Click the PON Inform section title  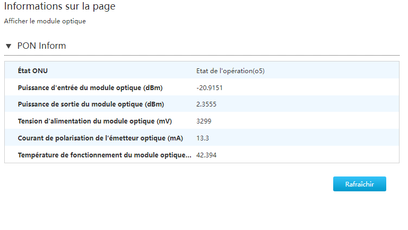tap(41, 46)
